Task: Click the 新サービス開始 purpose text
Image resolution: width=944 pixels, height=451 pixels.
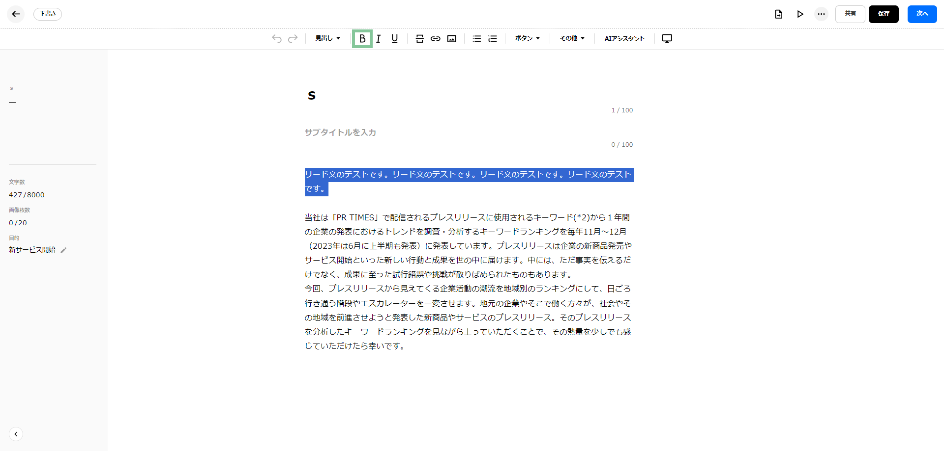Action: point(32,250)
